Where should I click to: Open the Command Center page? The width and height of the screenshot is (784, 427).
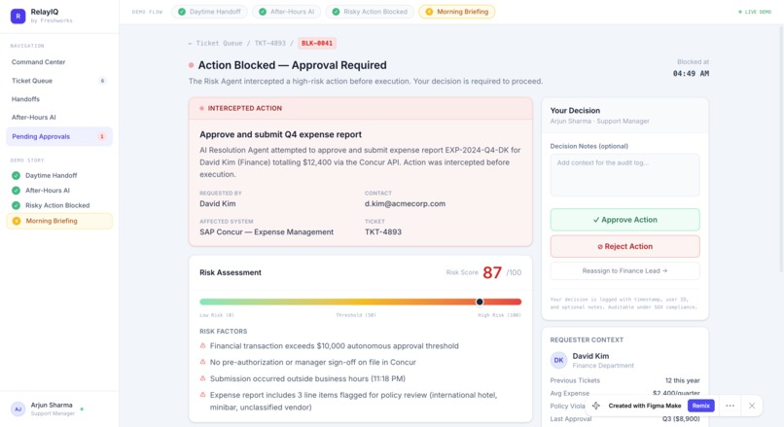(39, 62)
